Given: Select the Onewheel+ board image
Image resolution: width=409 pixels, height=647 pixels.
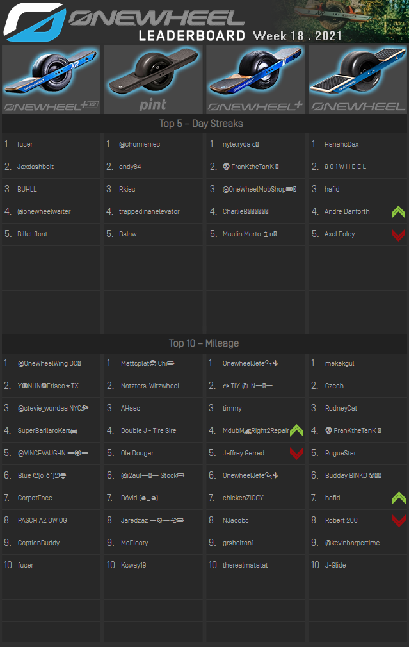Looking at the screenshot, I should pyautogui.click(x=255, y=79).
